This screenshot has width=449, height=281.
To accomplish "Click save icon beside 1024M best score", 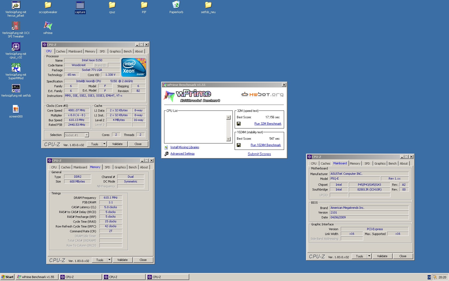I will point(239,145).
